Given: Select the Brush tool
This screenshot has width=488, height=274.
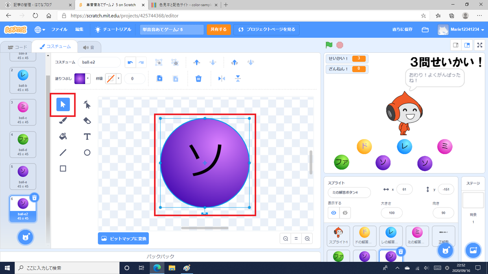Looking at the screenshot, I should [63, 120].
